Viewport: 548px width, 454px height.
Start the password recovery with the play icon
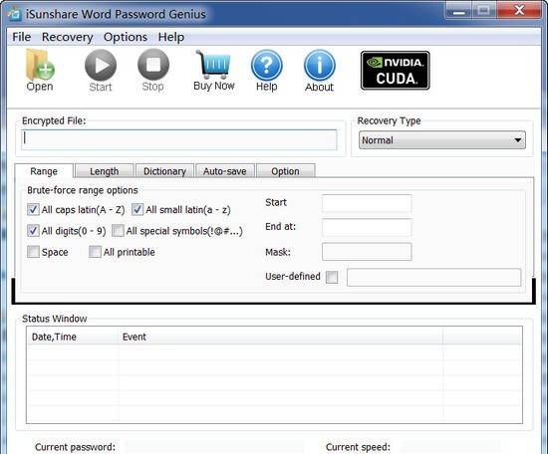click(101, 65)
